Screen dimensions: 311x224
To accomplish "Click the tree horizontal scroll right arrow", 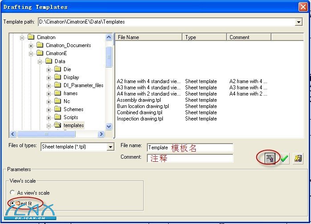I will [x=101, y=134].
